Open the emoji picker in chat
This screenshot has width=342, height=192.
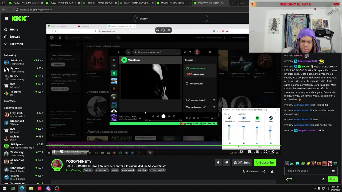[333, 171]
